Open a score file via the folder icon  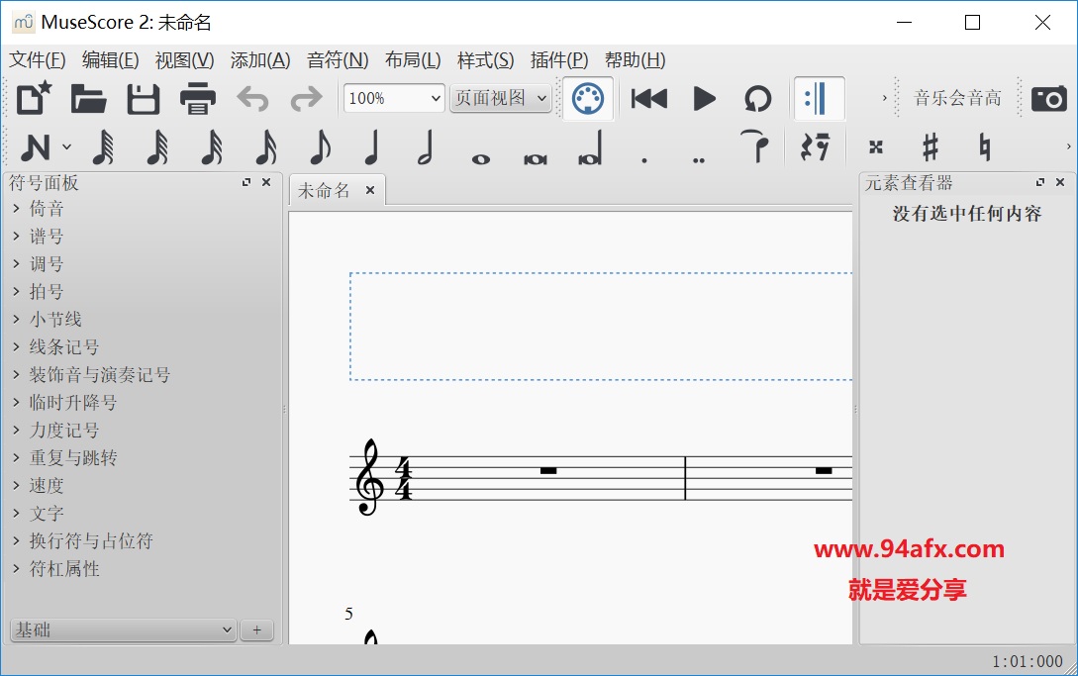click(89, 98)
